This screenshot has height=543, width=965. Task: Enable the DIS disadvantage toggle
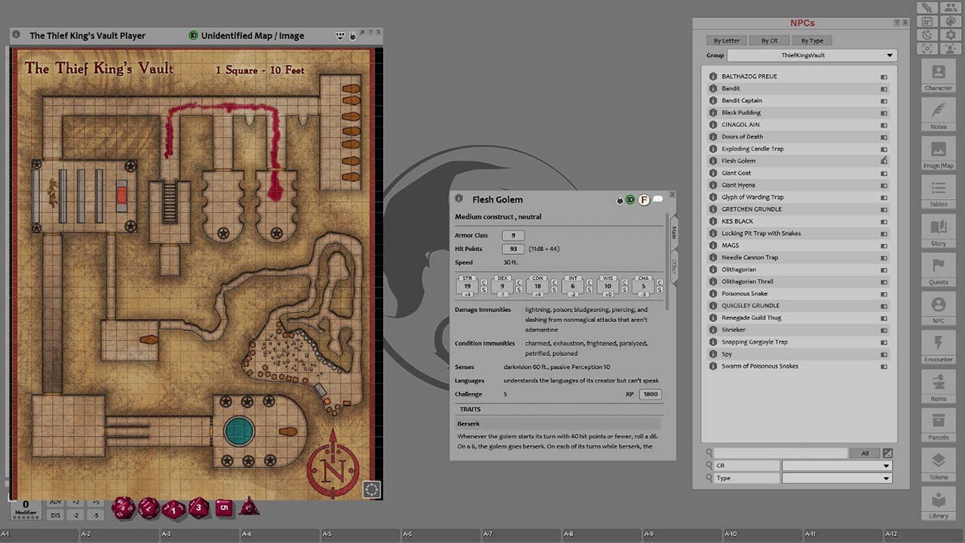click(55, 516)
